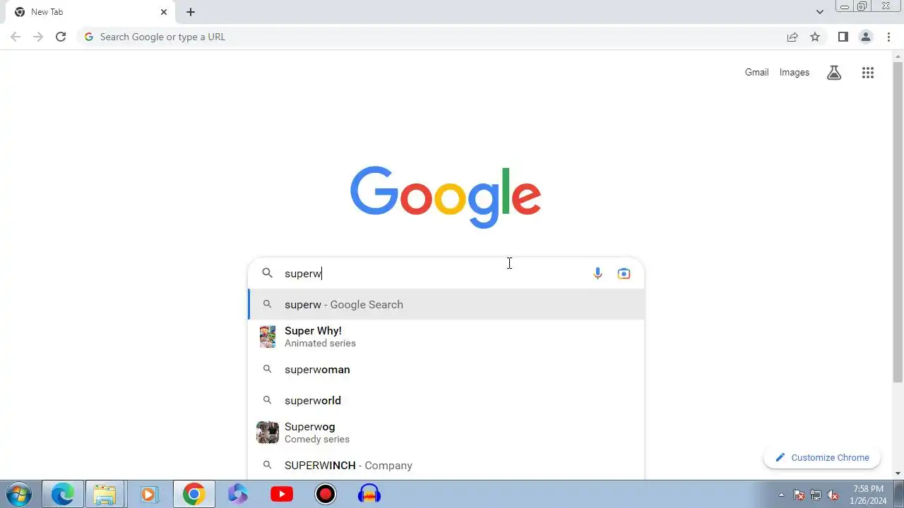The image size is (904, 508).
Task: Pick the 'superwoman' suggestion
Action: pyautogui.click(x=446, y=369)
